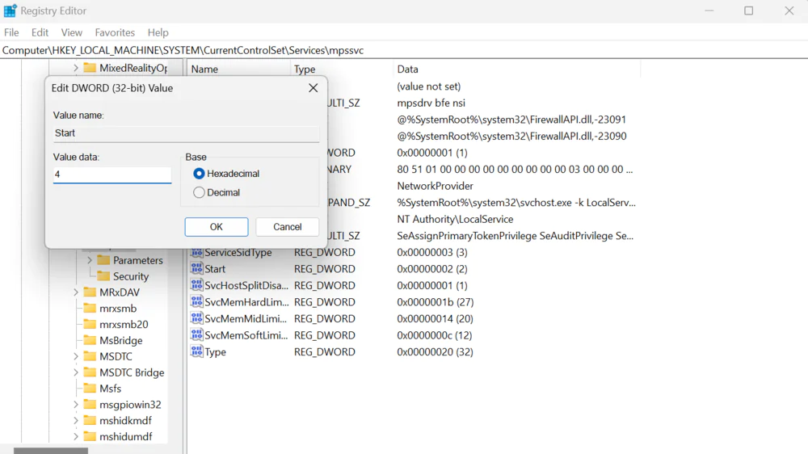Image resolution: width=808 pixels, height=454 pixels.
Task: Expand the Parameters subkey
Action: click(x=90, y=260)
